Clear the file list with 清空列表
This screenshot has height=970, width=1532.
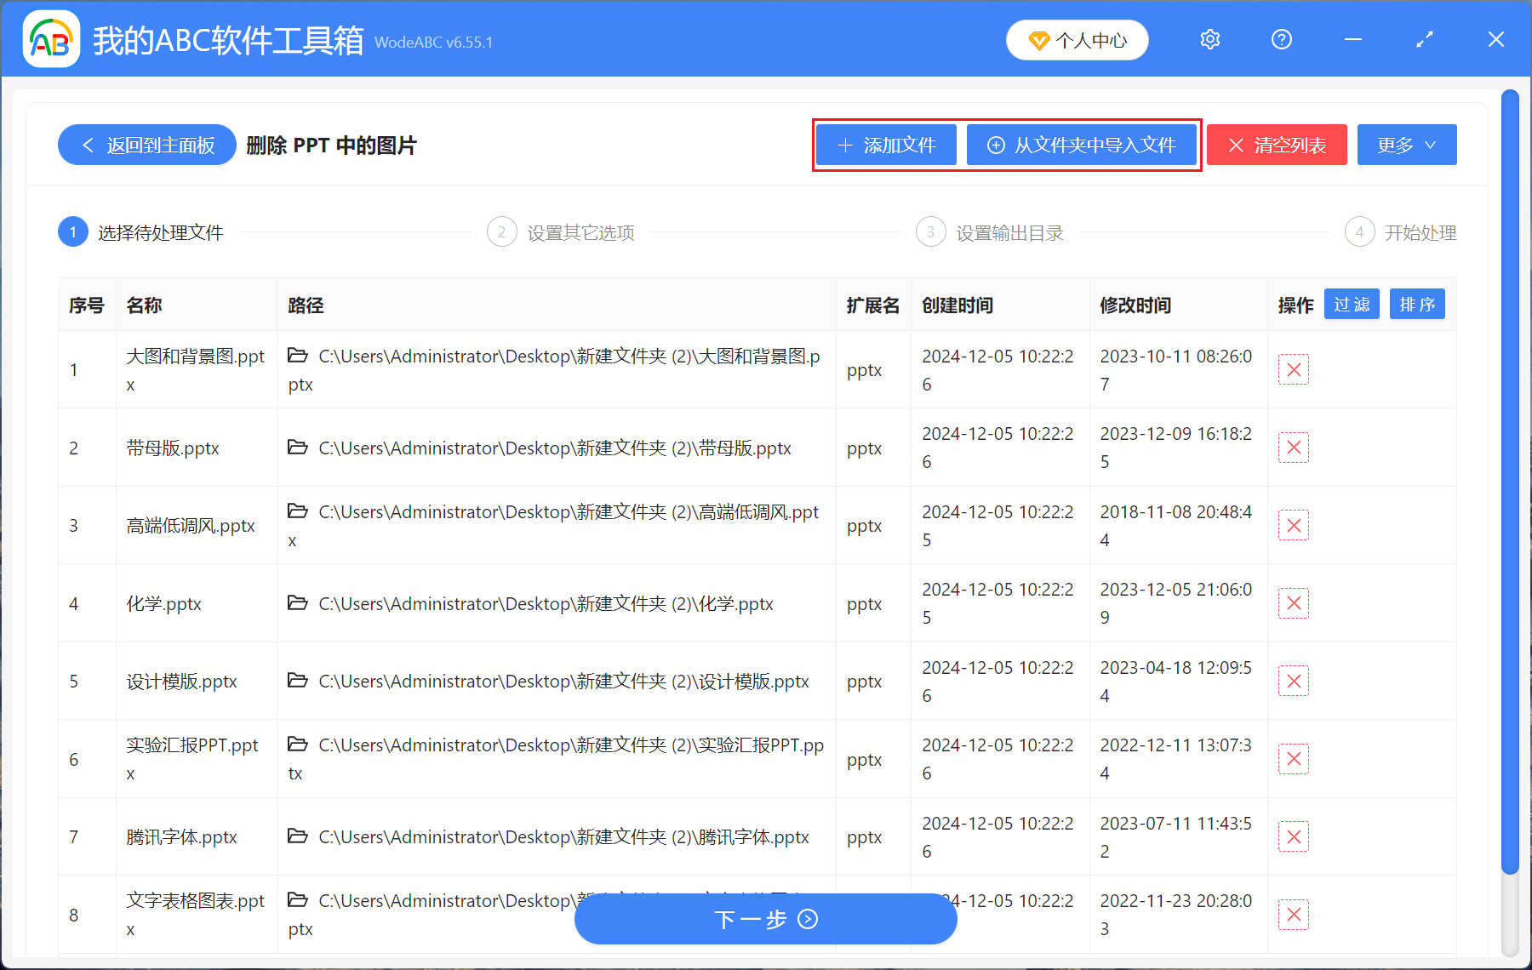tap(1277, 145)
